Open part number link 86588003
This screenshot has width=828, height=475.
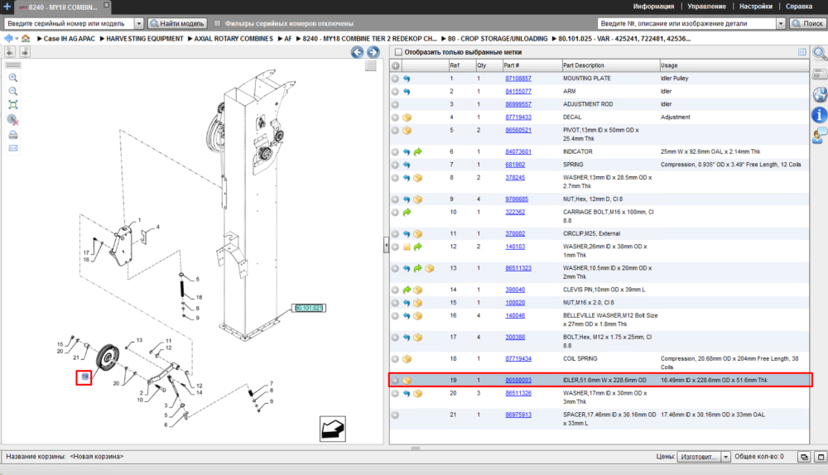[x=518, y=380]
